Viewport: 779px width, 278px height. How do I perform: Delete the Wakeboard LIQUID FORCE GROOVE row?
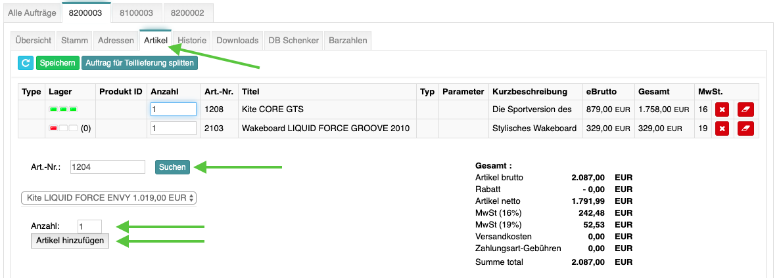[x=722, y=129]
